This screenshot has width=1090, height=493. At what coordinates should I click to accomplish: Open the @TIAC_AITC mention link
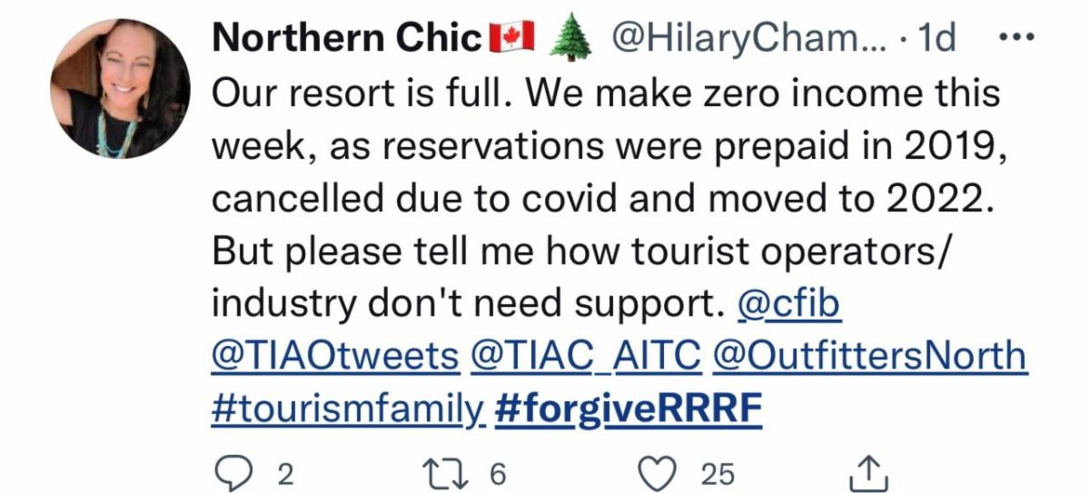586,357
